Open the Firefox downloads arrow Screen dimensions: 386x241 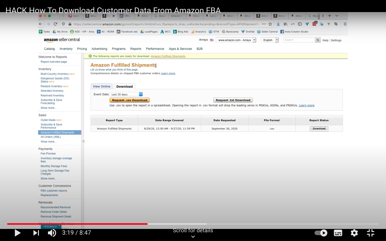(x=278, y=24)
